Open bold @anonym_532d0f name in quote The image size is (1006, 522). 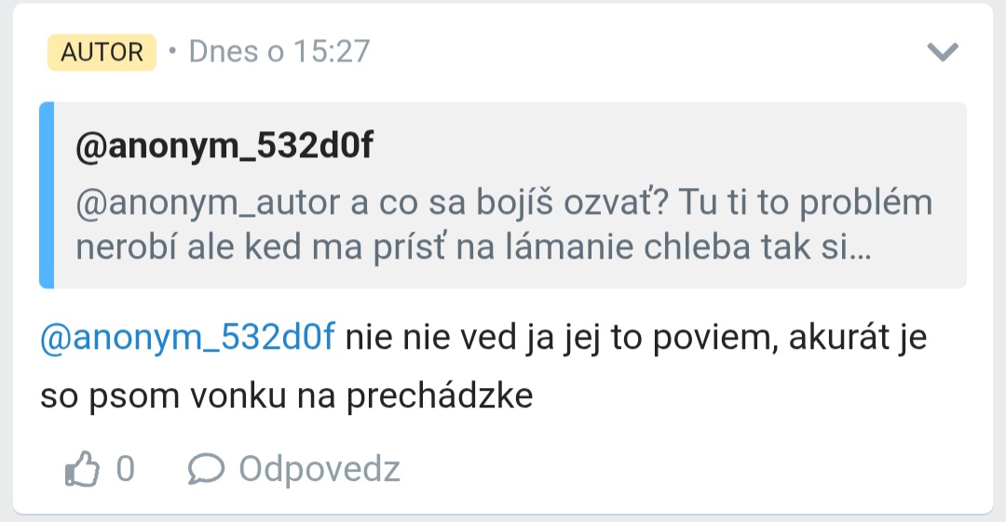(x=224, y=145)
